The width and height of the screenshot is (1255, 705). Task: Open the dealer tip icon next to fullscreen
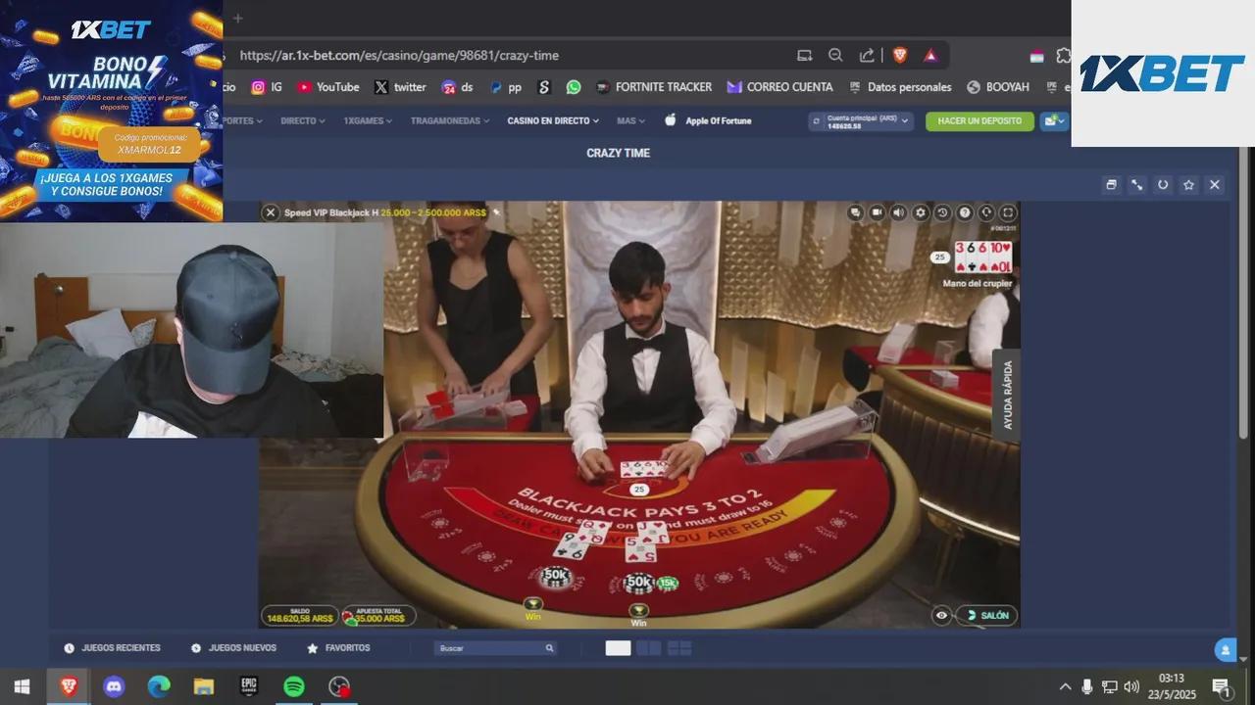(x=986, y=212)
